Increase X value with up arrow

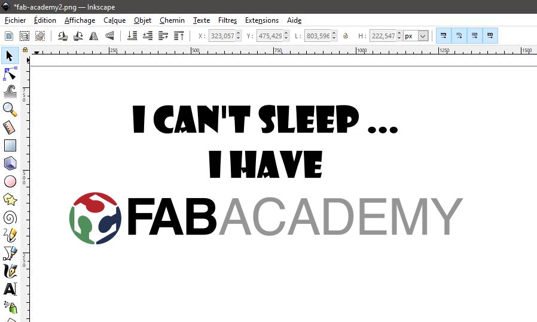239,33
